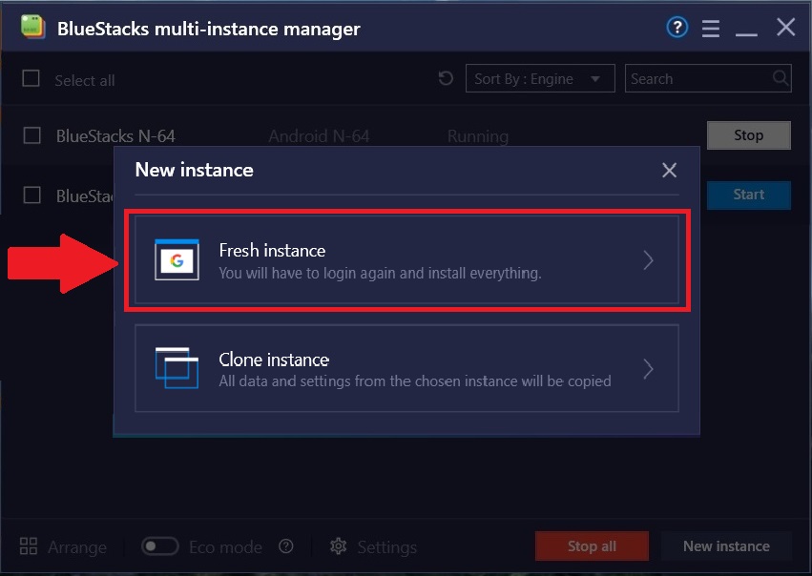Click the search magnifier icon
The image size is (812, 576).
[x=780, y=78]
